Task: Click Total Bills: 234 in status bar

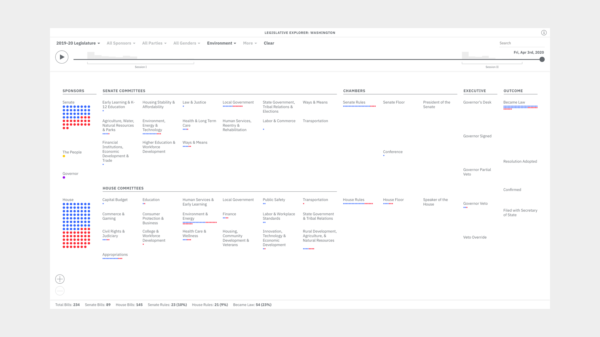Action: click(67, 305)
